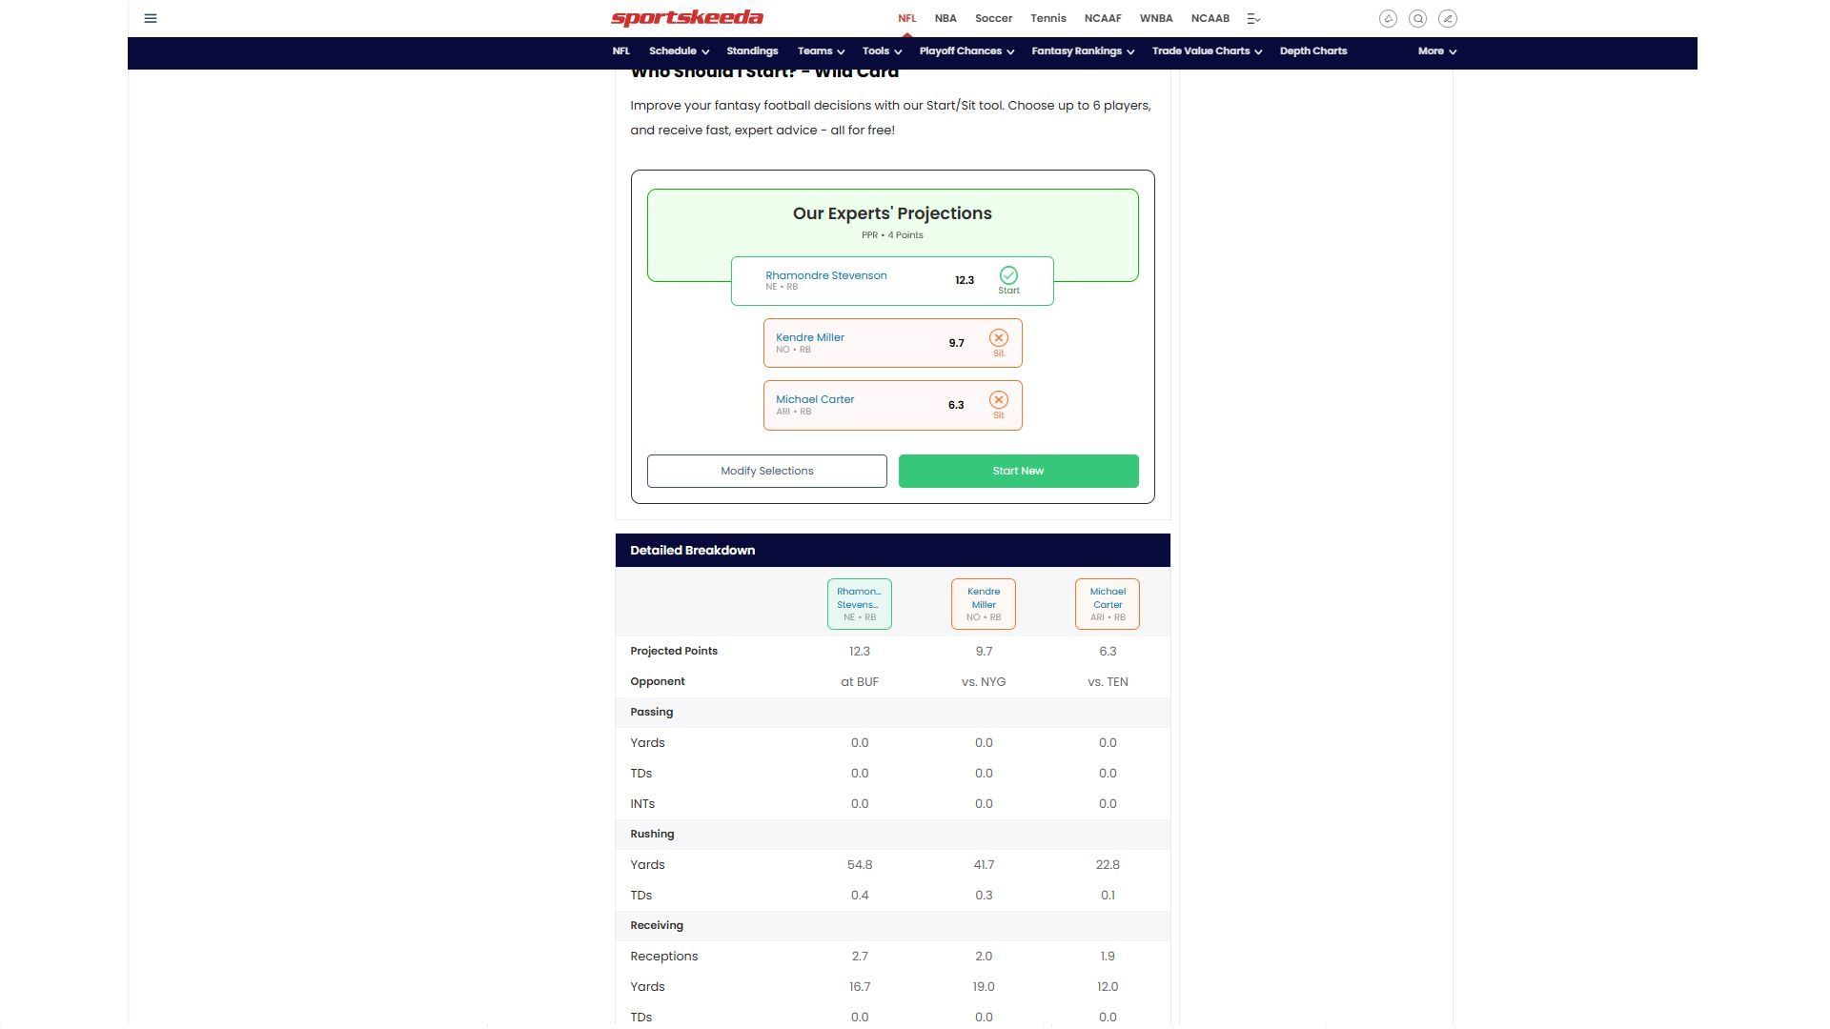The image size is (1830, 1029).
Task: Select Kendre Miller breakdown column card
Action: [x=983, y=604]
